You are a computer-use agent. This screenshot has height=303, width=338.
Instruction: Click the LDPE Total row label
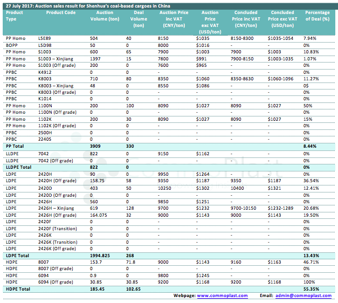17,253
